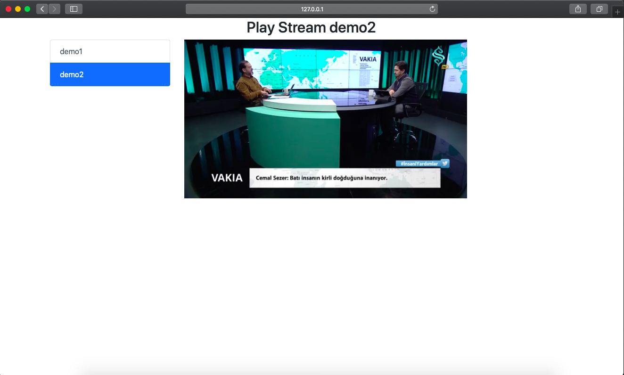Click the browser forward arrow button

55,9
